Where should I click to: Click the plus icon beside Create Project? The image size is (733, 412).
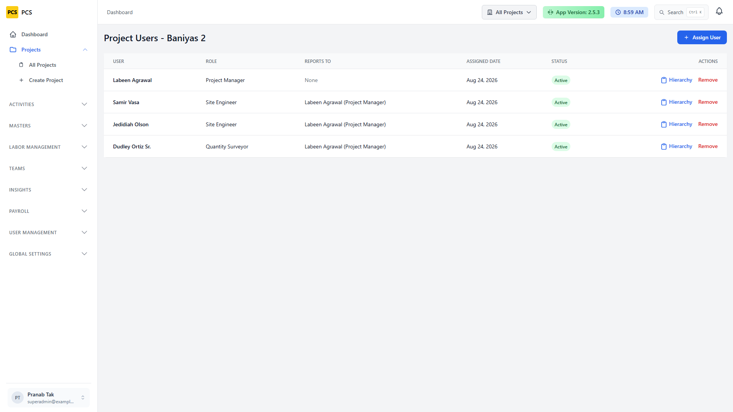21,80
